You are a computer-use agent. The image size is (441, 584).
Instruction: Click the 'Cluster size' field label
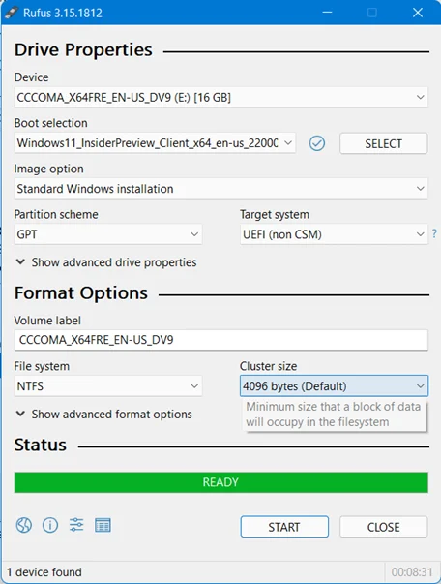click(269, 366)
